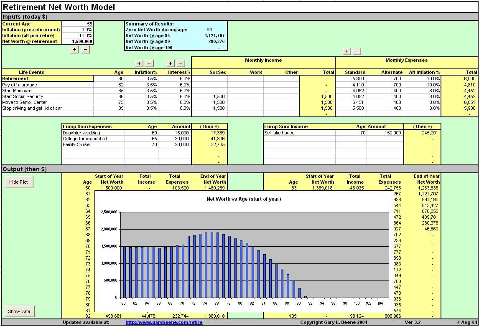Click the Net Worth @ retirement value cell
Image resolution: width=479 pixels, height=326 pixels.
click(78, 41)
